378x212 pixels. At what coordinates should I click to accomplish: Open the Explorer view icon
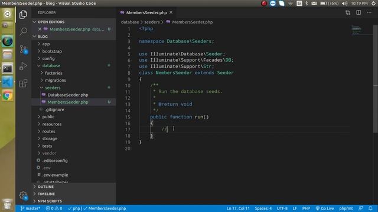coord(23,14)
